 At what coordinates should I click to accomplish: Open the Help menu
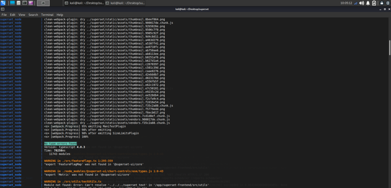click(x=60, y=15)
